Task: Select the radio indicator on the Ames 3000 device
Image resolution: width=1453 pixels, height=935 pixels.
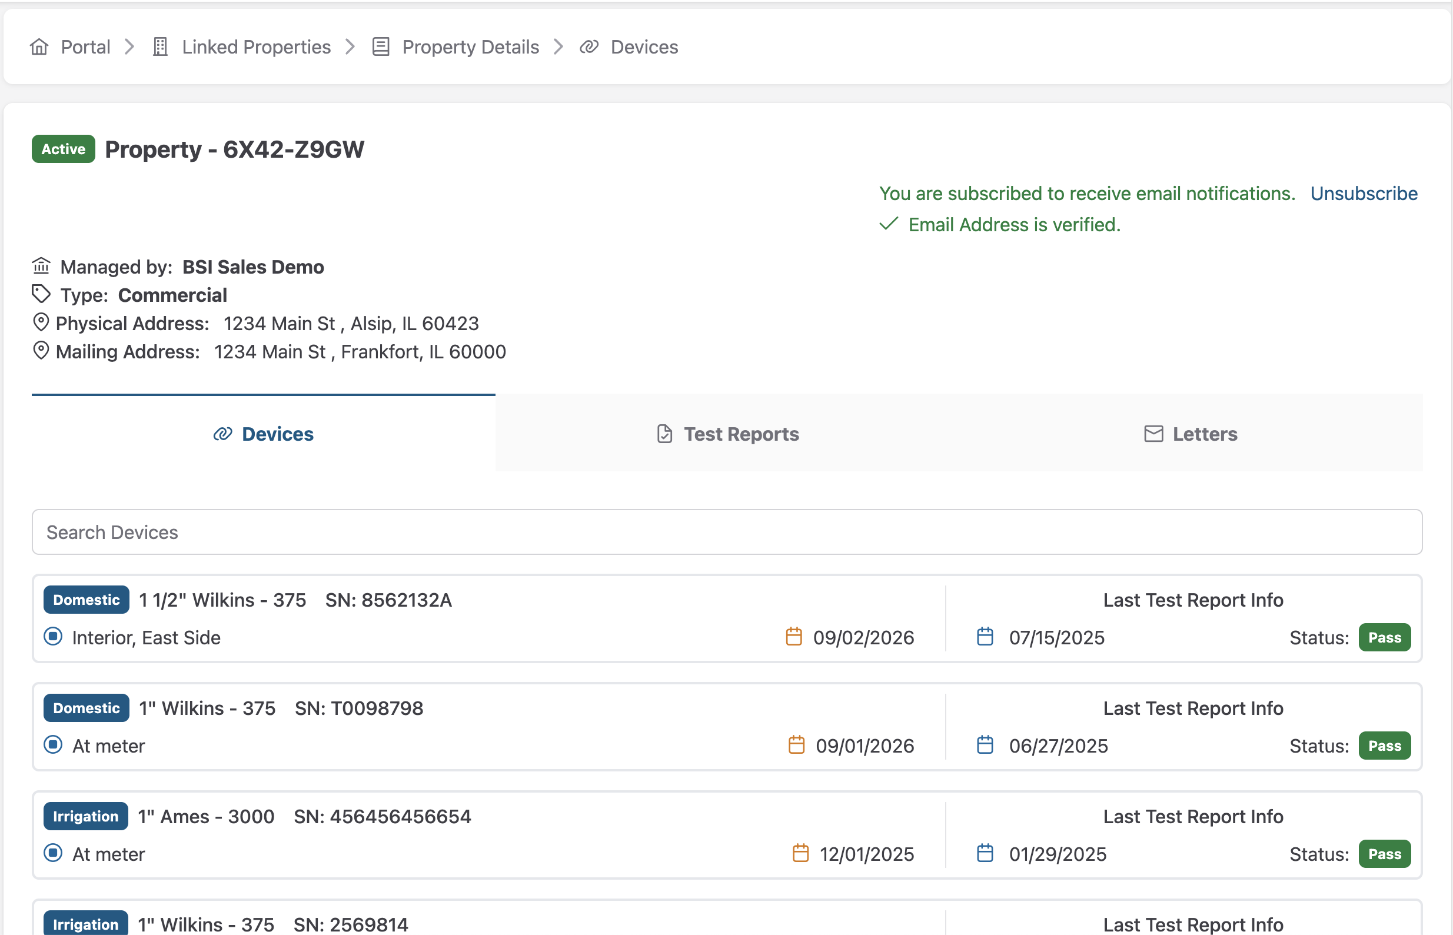Action: [x=54, y=853]
